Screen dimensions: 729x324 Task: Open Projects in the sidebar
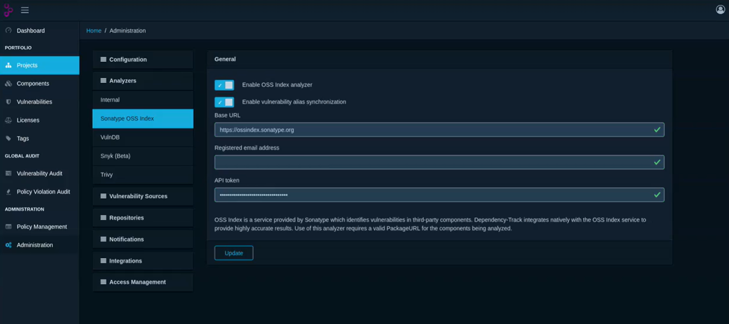pyautogui.click(x=39, y=65)
